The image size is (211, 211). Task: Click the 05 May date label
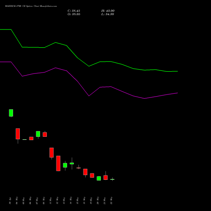point(24,200)
